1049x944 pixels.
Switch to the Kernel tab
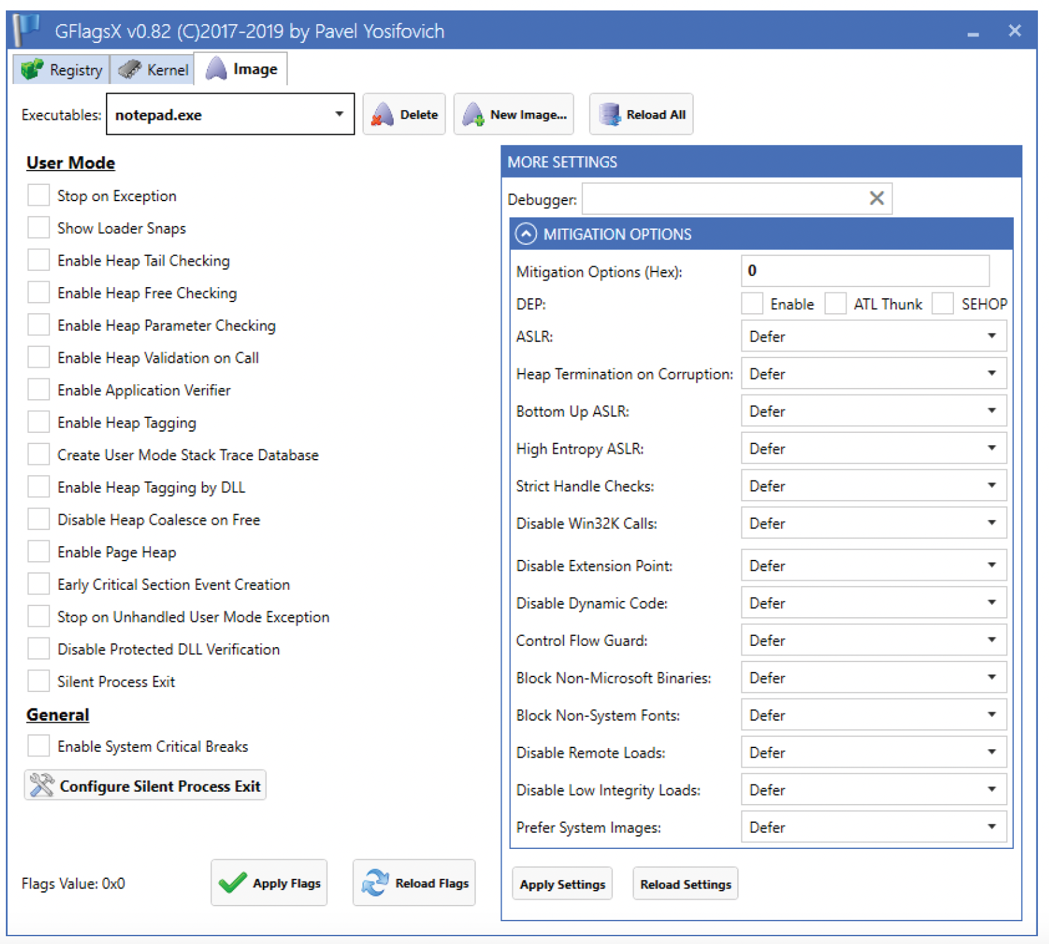pyautogui.click(x=152, y=69)
